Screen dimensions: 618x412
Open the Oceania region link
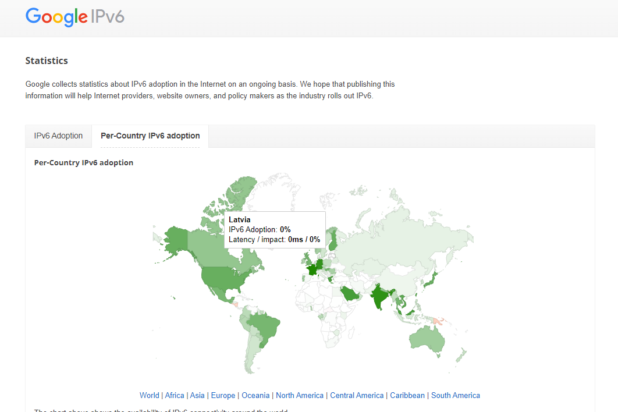point(255,396)
